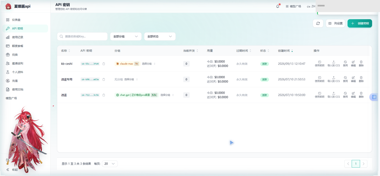Open 选择分组 selector in 逍遥专用 row
Image resolution: width=380 pixels, height=176 pixels.
pyautogui.click(x=131, y=79)
